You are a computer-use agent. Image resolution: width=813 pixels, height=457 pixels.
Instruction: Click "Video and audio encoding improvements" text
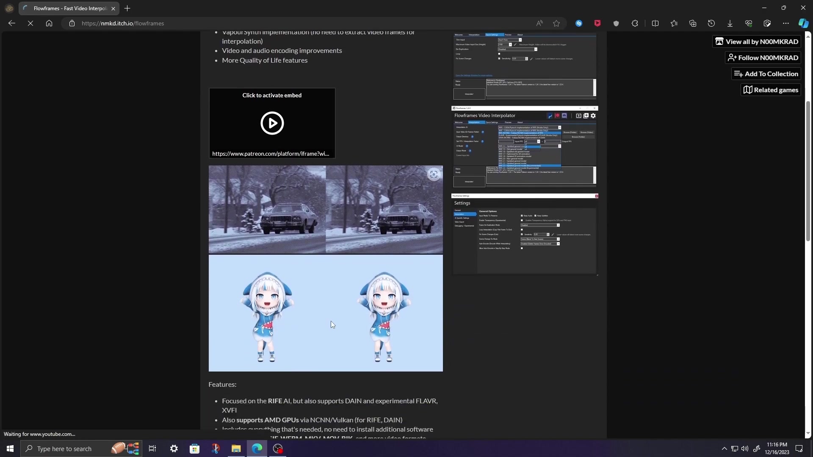(282, 51)
